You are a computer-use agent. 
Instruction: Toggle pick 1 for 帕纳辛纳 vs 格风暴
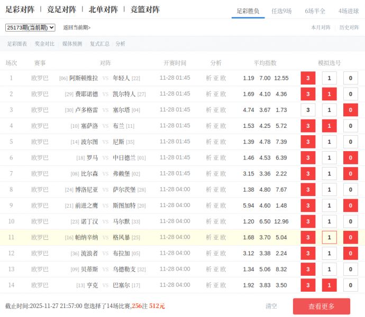329,237
